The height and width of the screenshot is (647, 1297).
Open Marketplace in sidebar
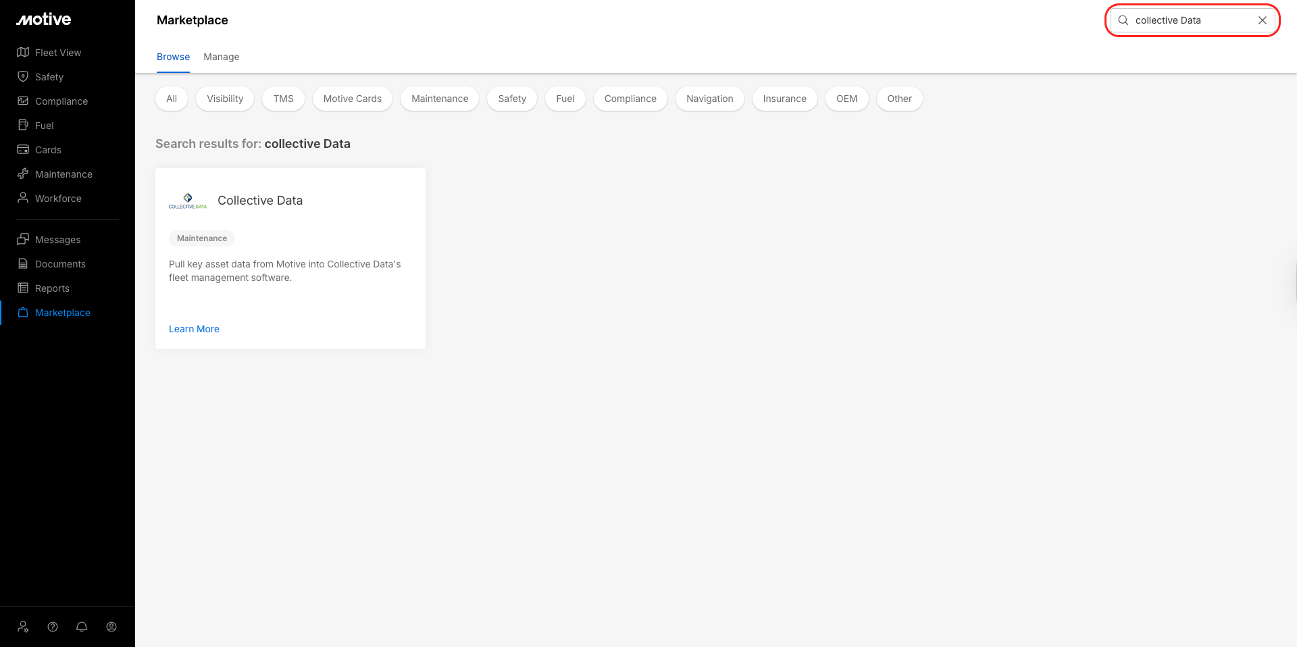[x=63, y=313]
